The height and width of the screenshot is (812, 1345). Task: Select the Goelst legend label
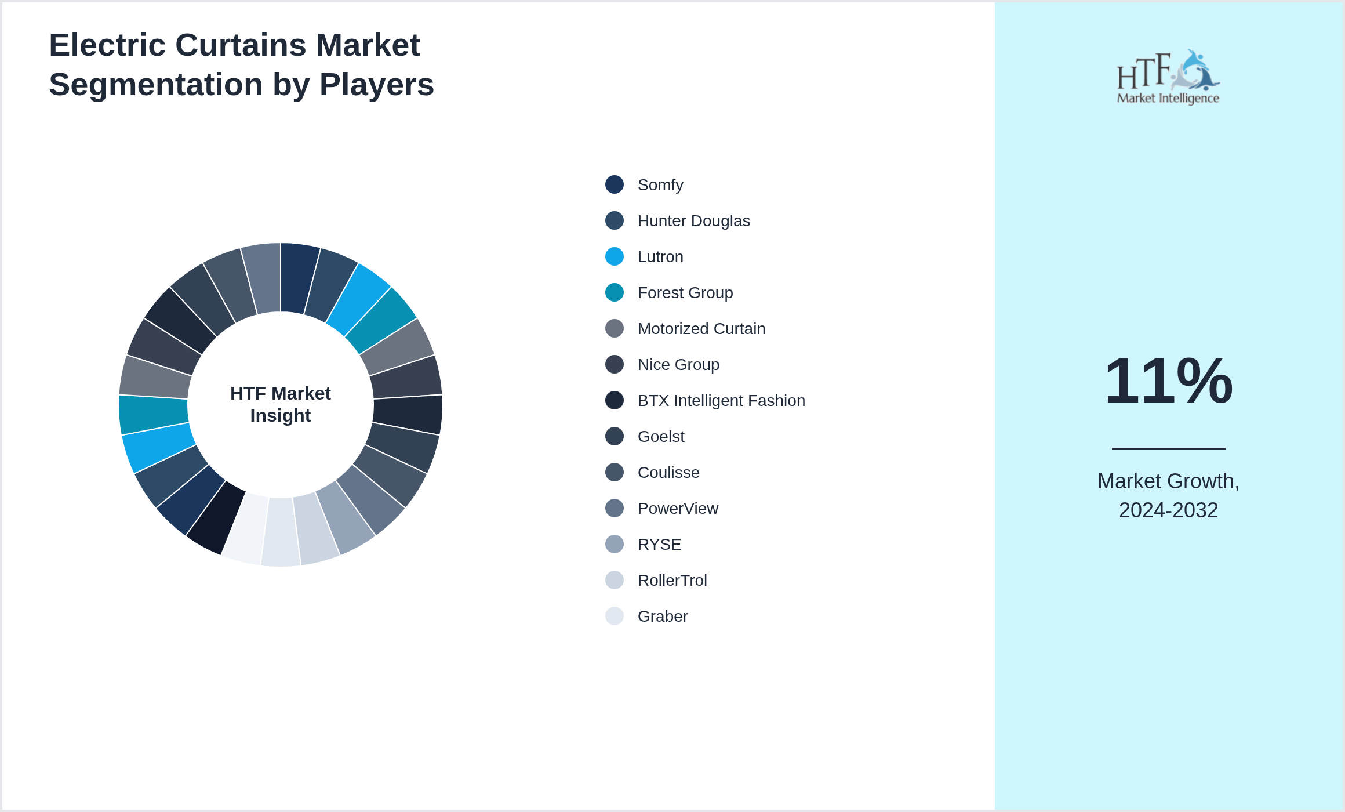661,437
